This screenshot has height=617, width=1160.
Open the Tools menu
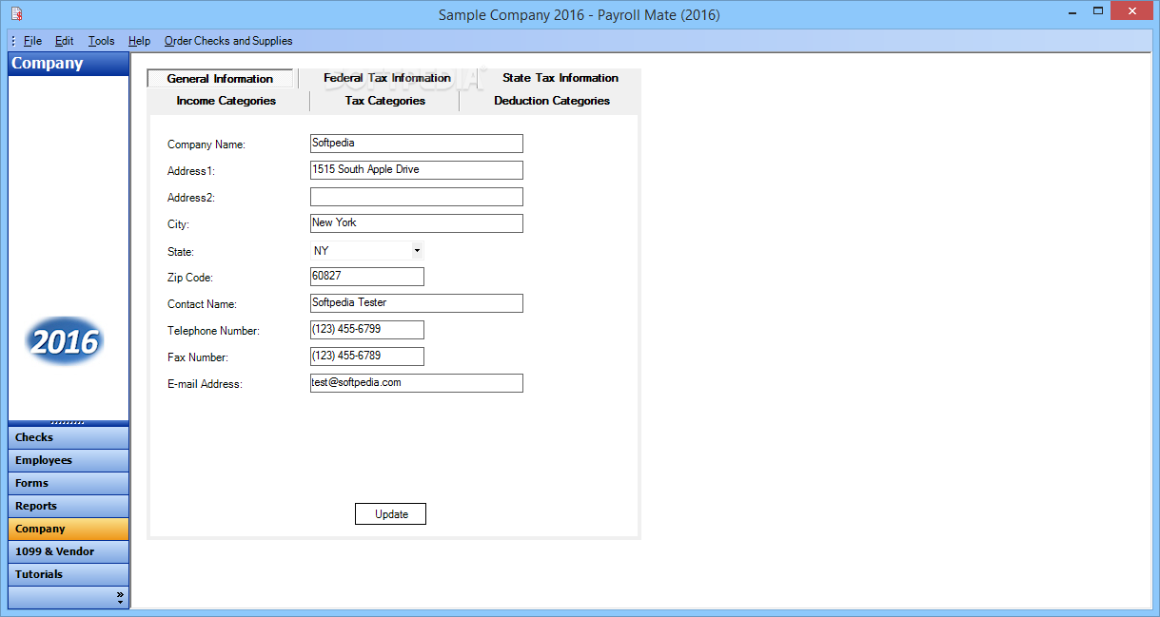pyautogui.click(x=102, y=41)
